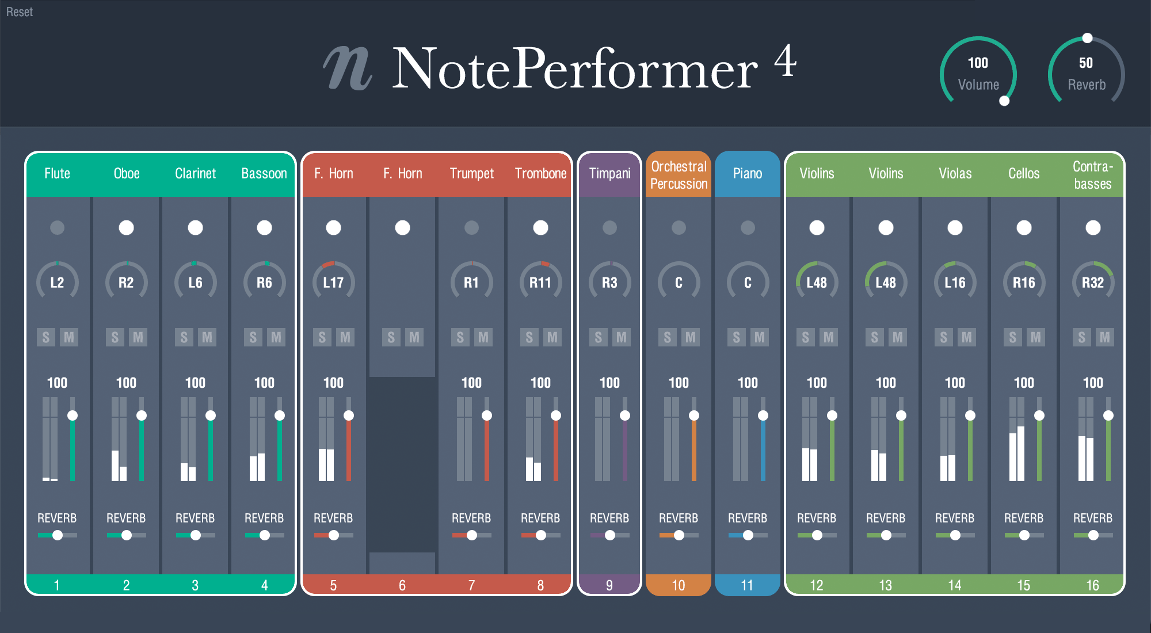Select the Trumpet channel header

point(472,174)
